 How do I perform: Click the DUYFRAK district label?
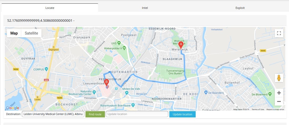(28, 59)
